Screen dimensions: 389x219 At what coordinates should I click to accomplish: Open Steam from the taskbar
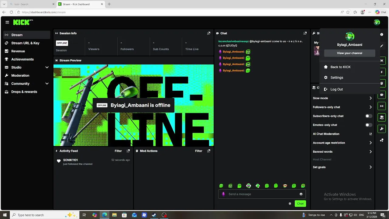(154, 215)
